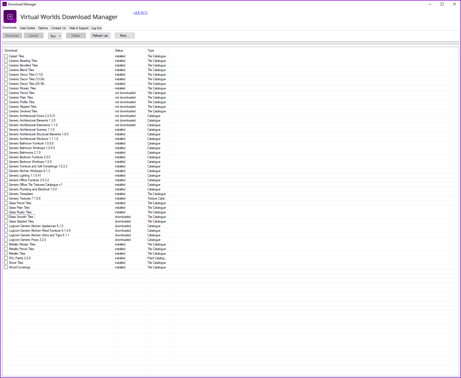Switch to the Downloads tab

point(9,28)
